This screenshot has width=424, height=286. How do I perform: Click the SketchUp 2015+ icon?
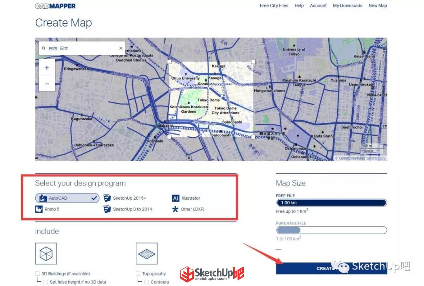pos(107,198)
